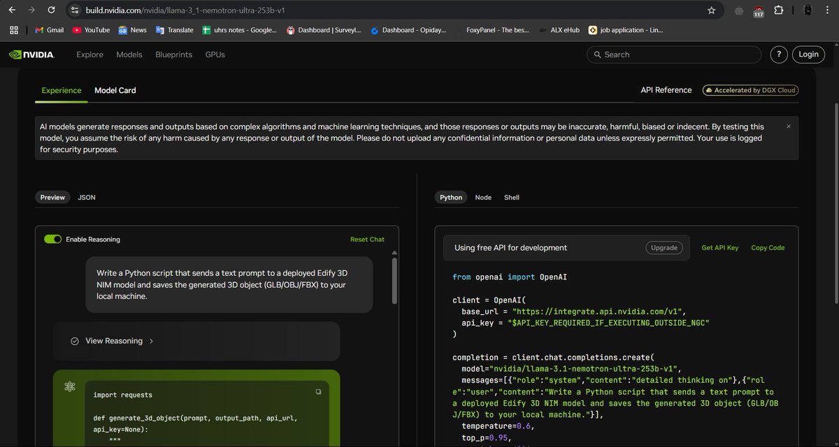Select the Preview view tab
The width and height of the screenshot is (839, 447).
[52, 197]
